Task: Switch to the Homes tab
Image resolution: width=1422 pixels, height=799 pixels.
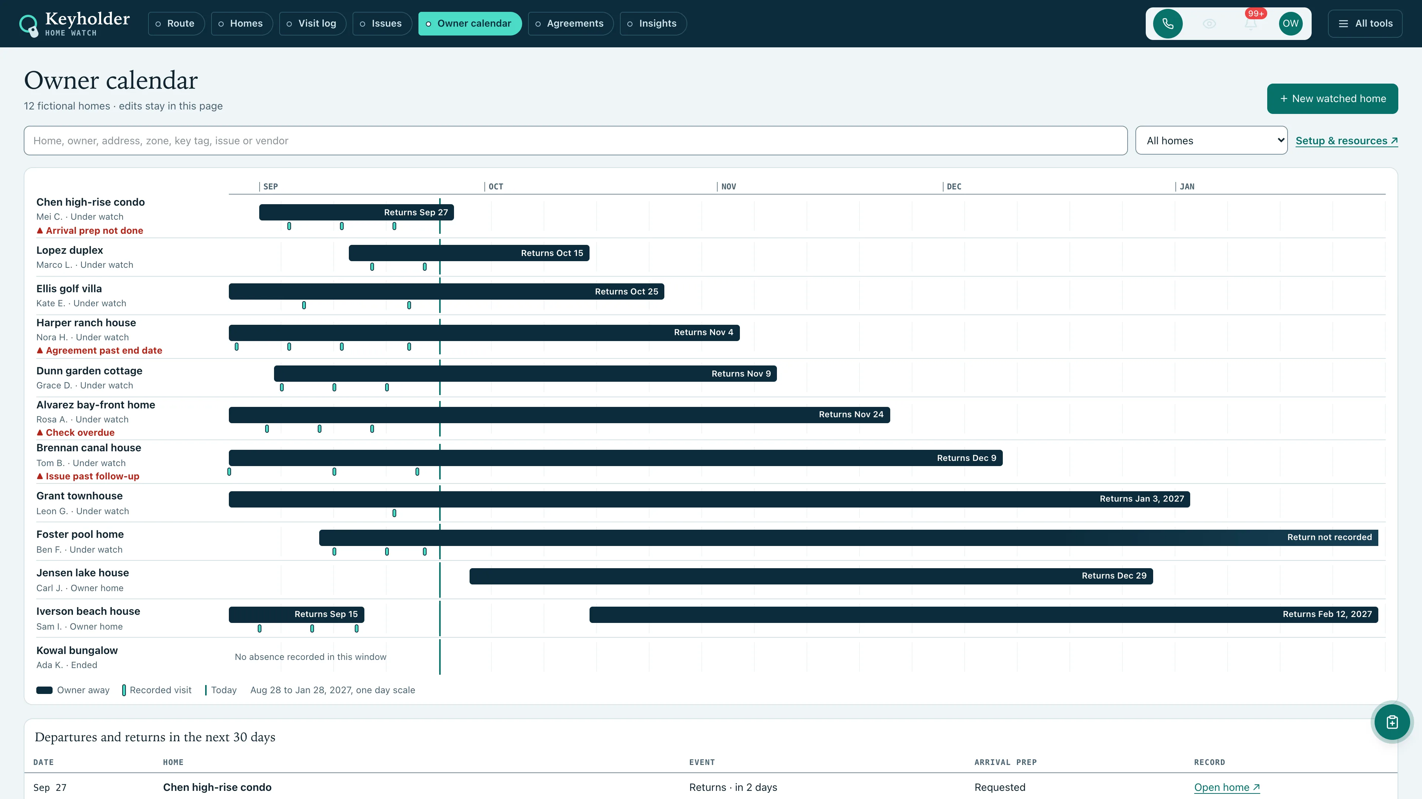Action: click(242, 24)
